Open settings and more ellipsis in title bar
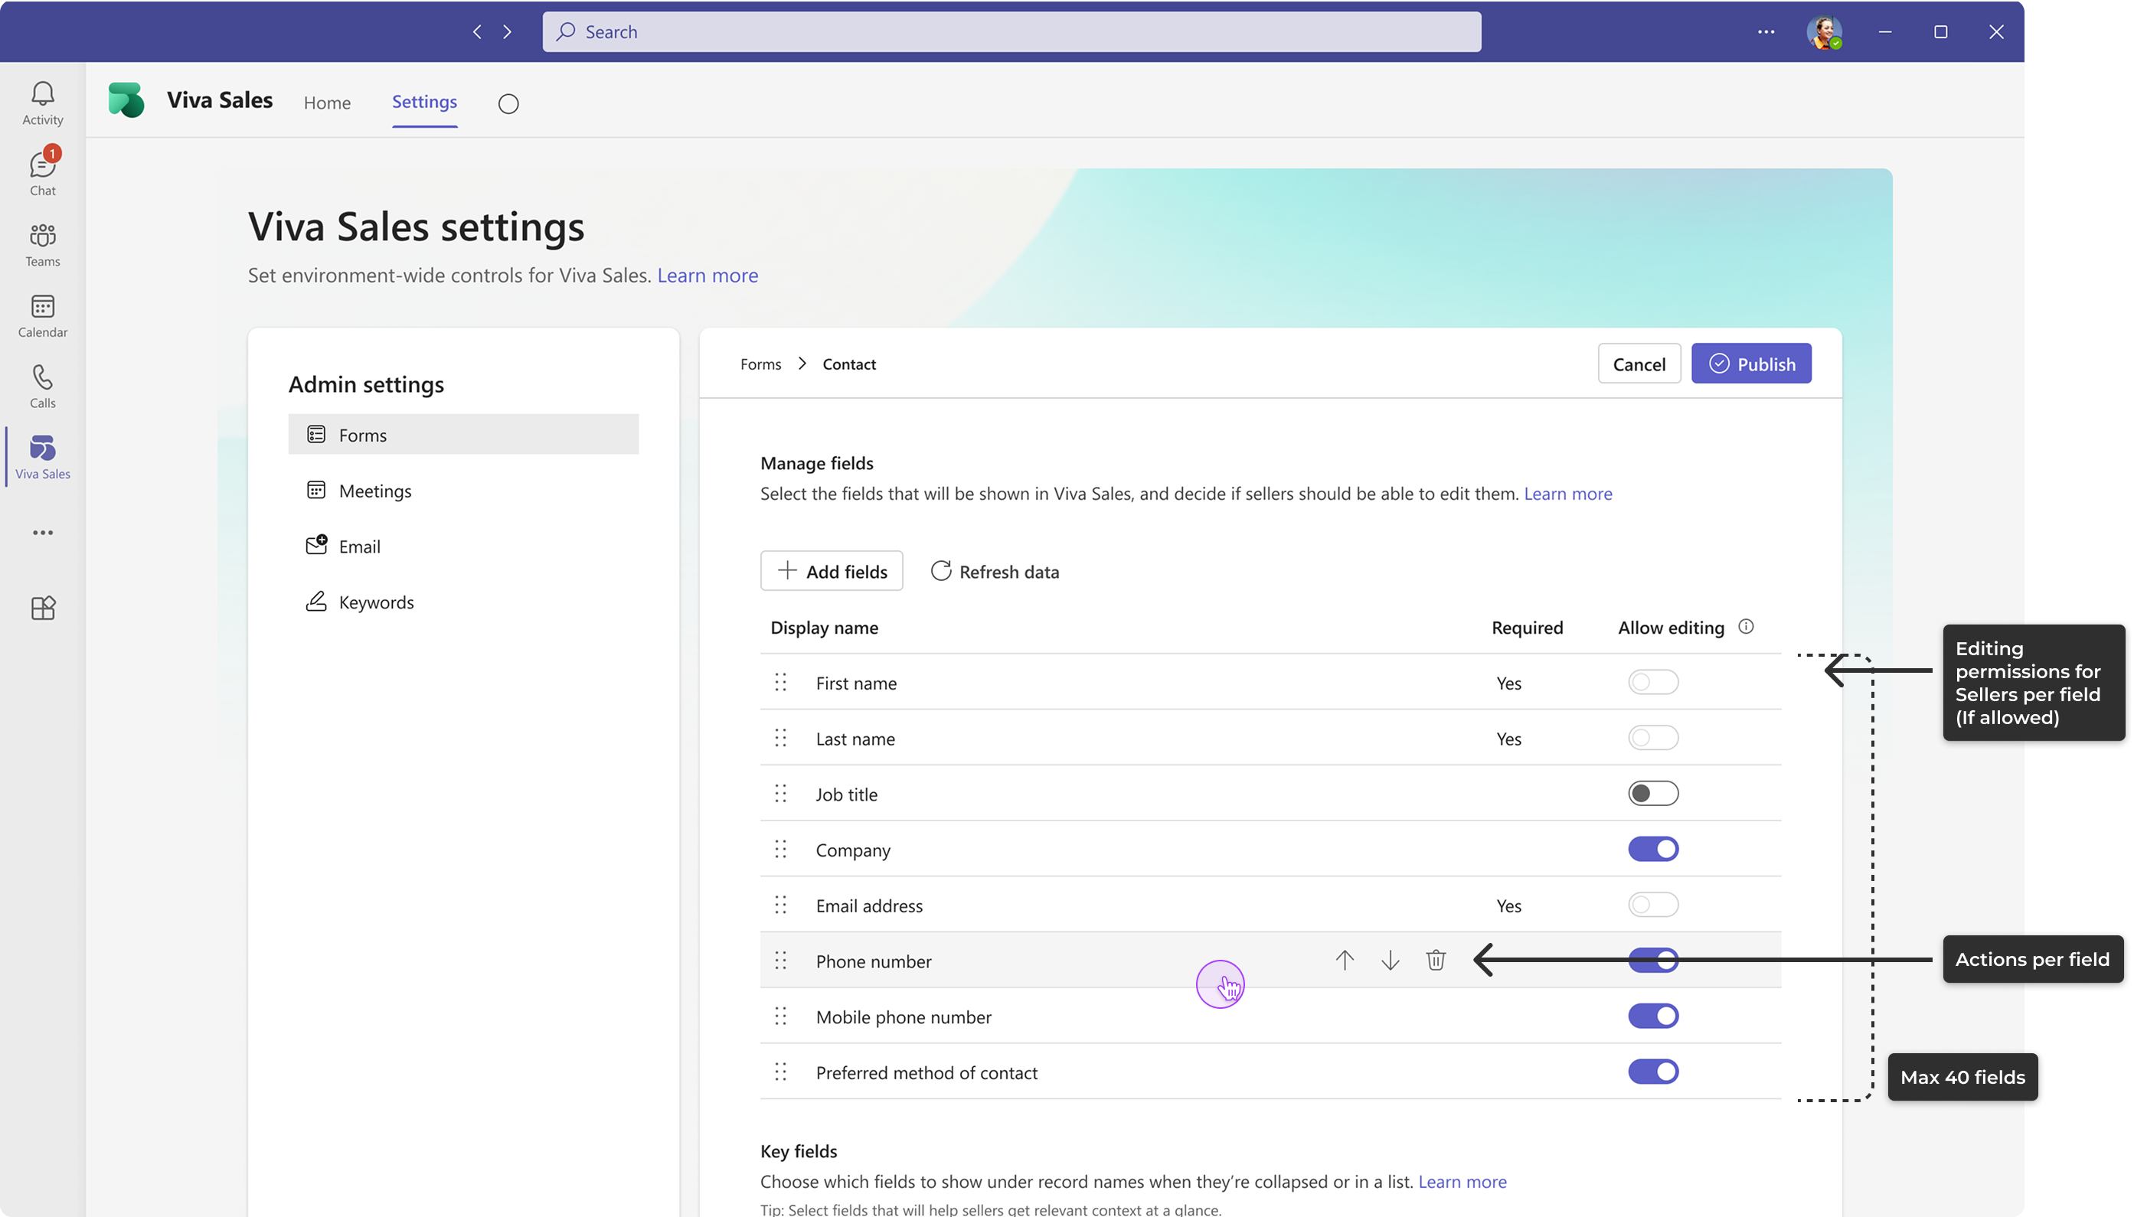2134x1217 pixels. coord(1765,31)
